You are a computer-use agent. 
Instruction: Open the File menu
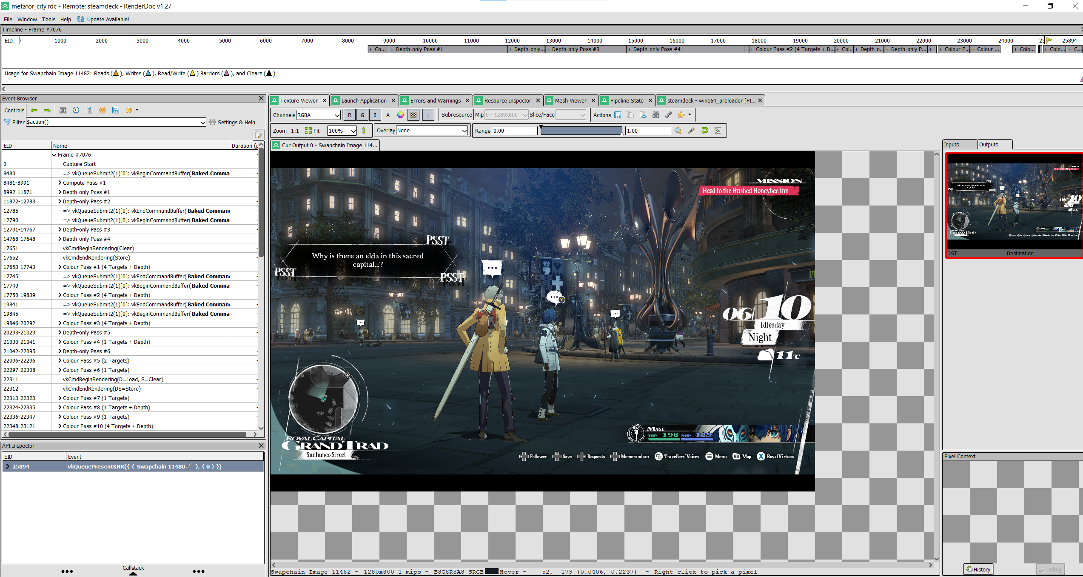pyautogui.click(x=8, y=19)
